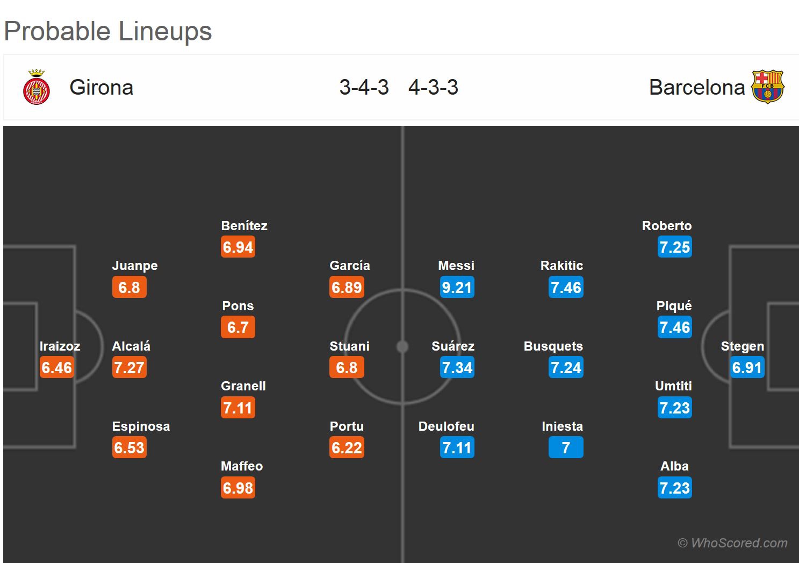
Task: Click the Barcelona club crest icon
Action: pos(768,87)
